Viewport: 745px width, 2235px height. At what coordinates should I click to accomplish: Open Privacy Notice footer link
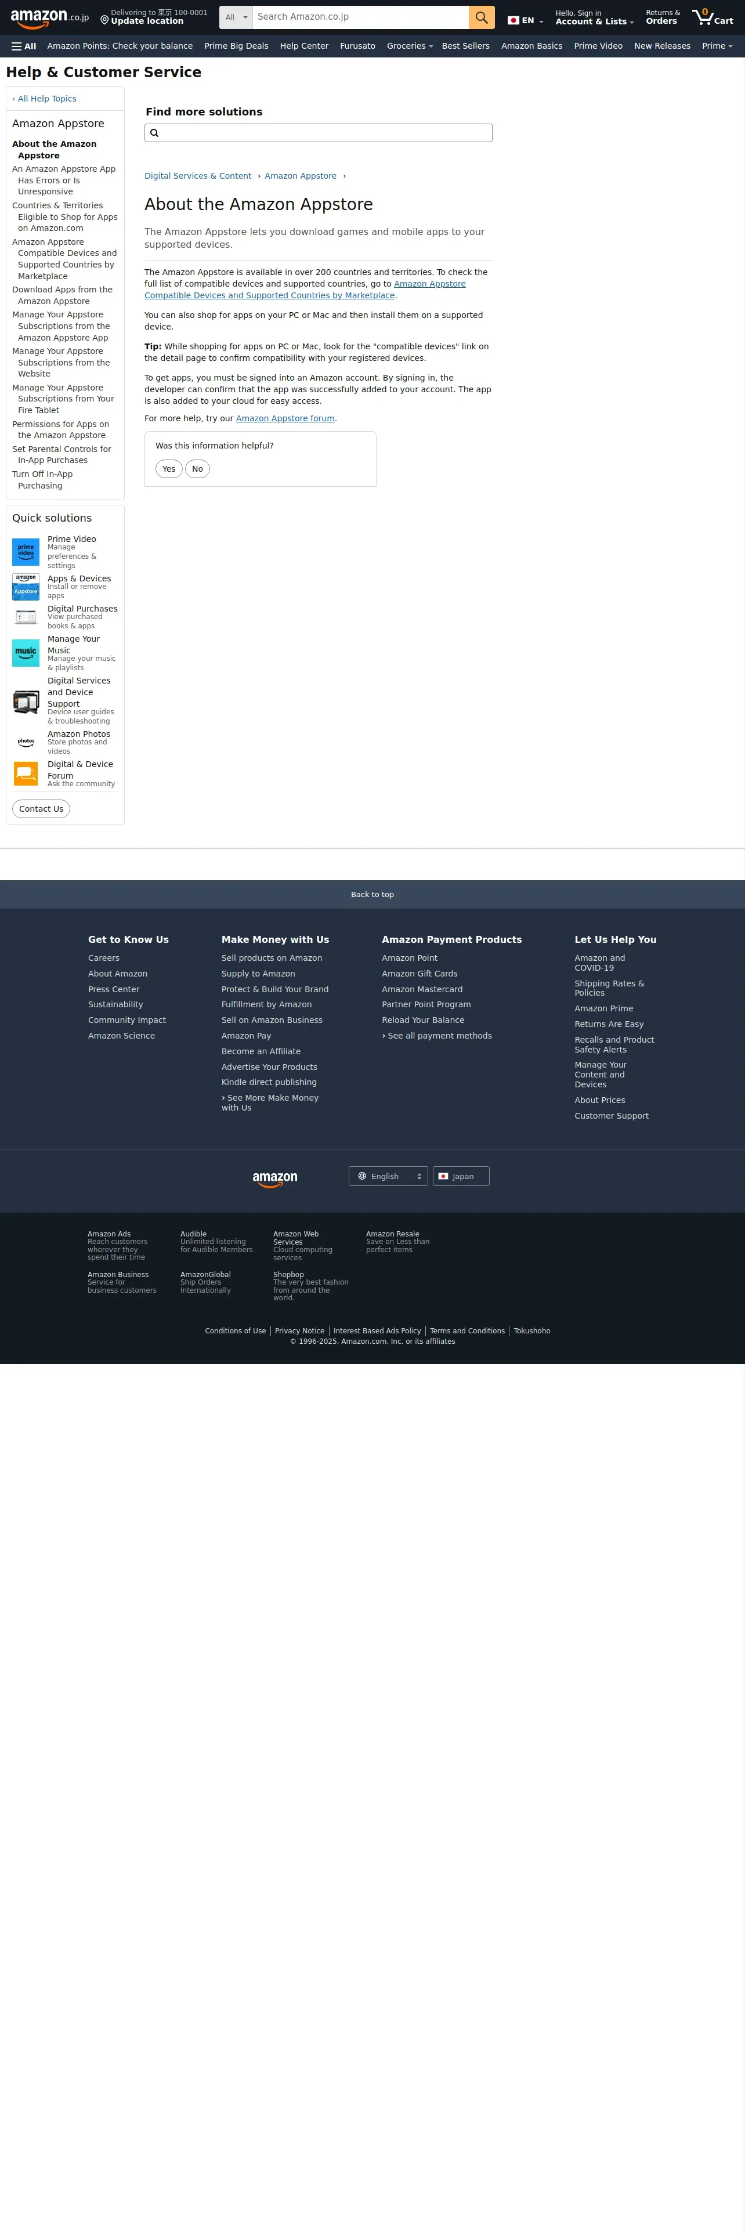(299, 1331)
